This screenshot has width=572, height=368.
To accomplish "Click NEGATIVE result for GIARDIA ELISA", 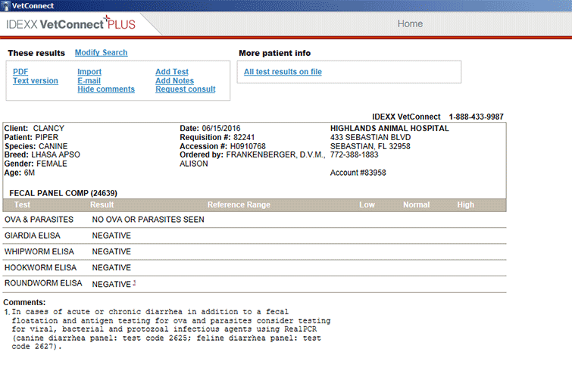I will click(111, 235).
